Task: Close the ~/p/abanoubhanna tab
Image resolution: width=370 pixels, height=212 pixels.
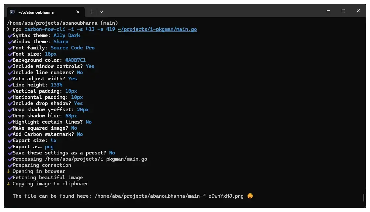Action: (x=78, y=12)
